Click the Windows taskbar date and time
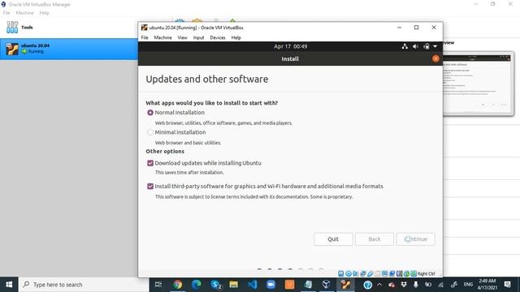The image size is (520, 292). 487,285
